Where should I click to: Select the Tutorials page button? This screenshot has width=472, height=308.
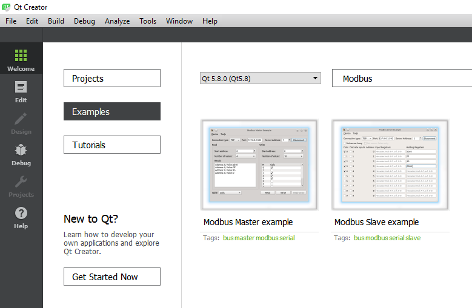[x=112, y=145]
